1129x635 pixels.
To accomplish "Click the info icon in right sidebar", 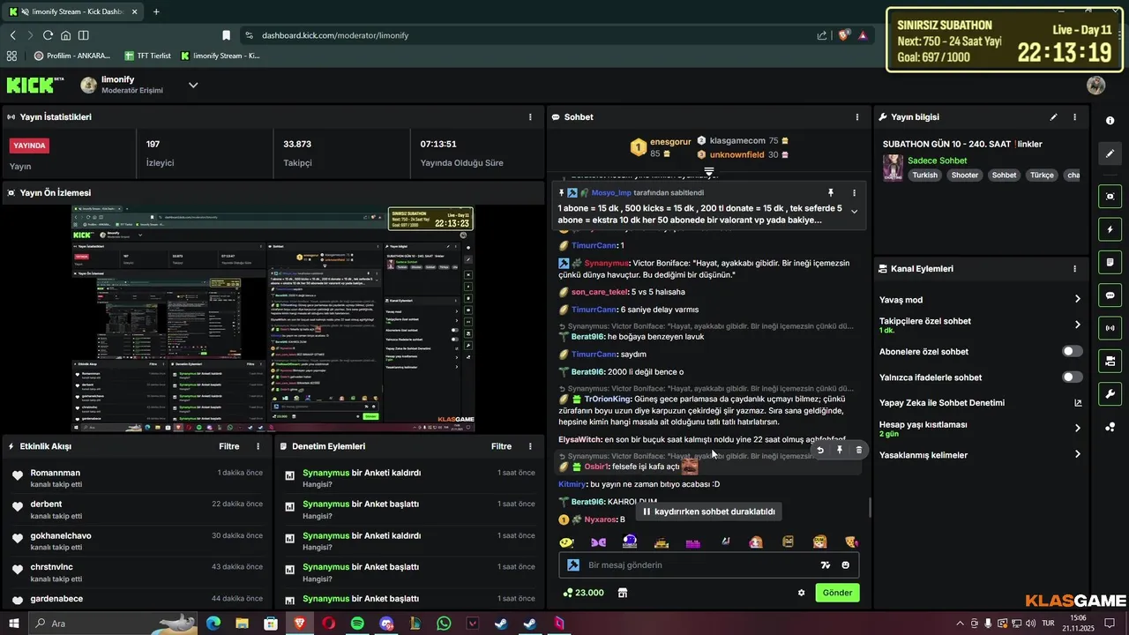I will 1110,121.
